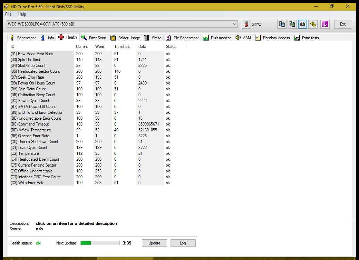Screen dimensions: 359x260
Task: Select the (BB) Uncorrectable Error Count row
Action: [x=98, y=118]
